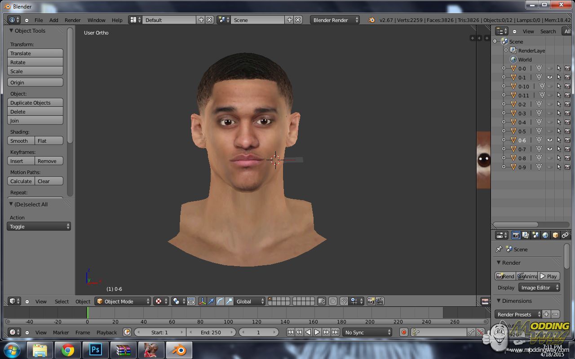The width and height of the screenshot is (575, 359).
Task: Click the translate manipulator arrow icon
Action: [x=211, y=301]
